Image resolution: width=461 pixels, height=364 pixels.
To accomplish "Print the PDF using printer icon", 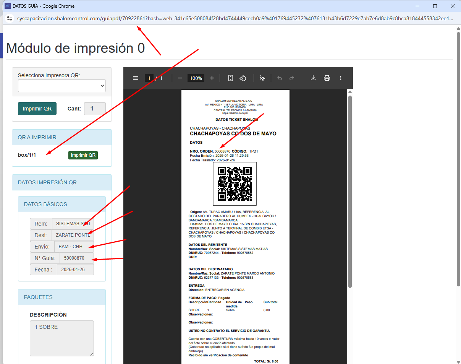I will [x=327, y=78].
